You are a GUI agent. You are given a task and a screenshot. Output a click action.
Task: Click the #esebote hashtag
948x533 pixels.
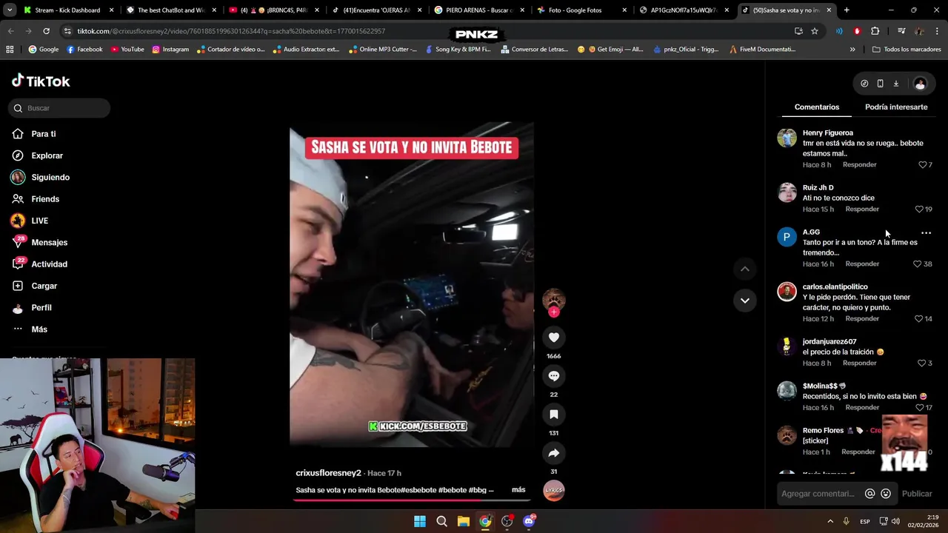tap(418, 490)
